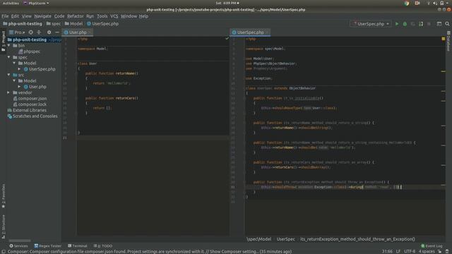Run with coverage icon in toolbar
This screenshot has width=452, height=254.
412,24
